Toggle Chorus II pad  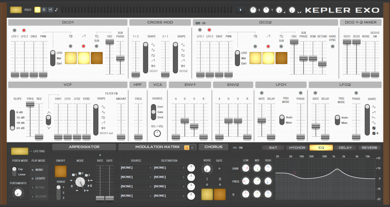click(x=220, y=194)
